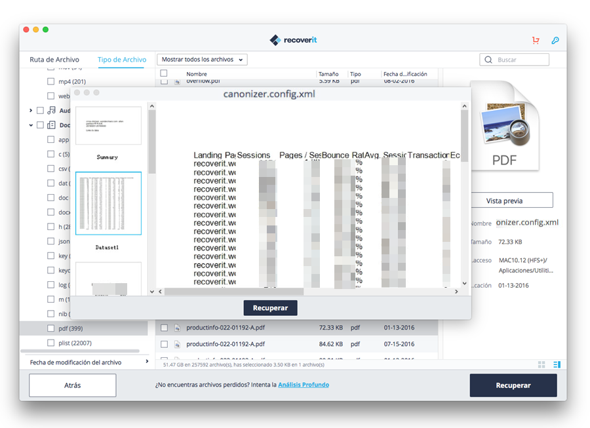Click the preview vertical scroll-up arrow
This screenshot has width=590, height=428.
point(464,106)
